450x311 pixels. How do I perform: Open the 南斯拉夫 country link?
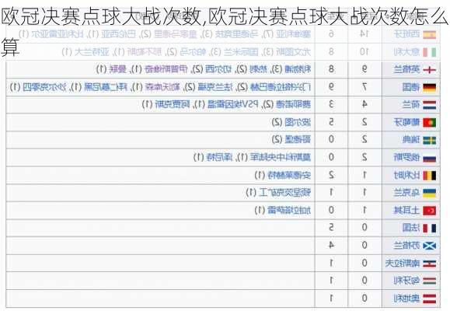(x=403, y=263)
